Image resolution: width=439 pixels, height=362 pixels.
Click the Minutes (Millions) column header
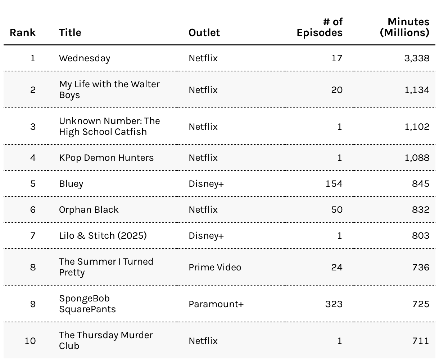(405, 27)
